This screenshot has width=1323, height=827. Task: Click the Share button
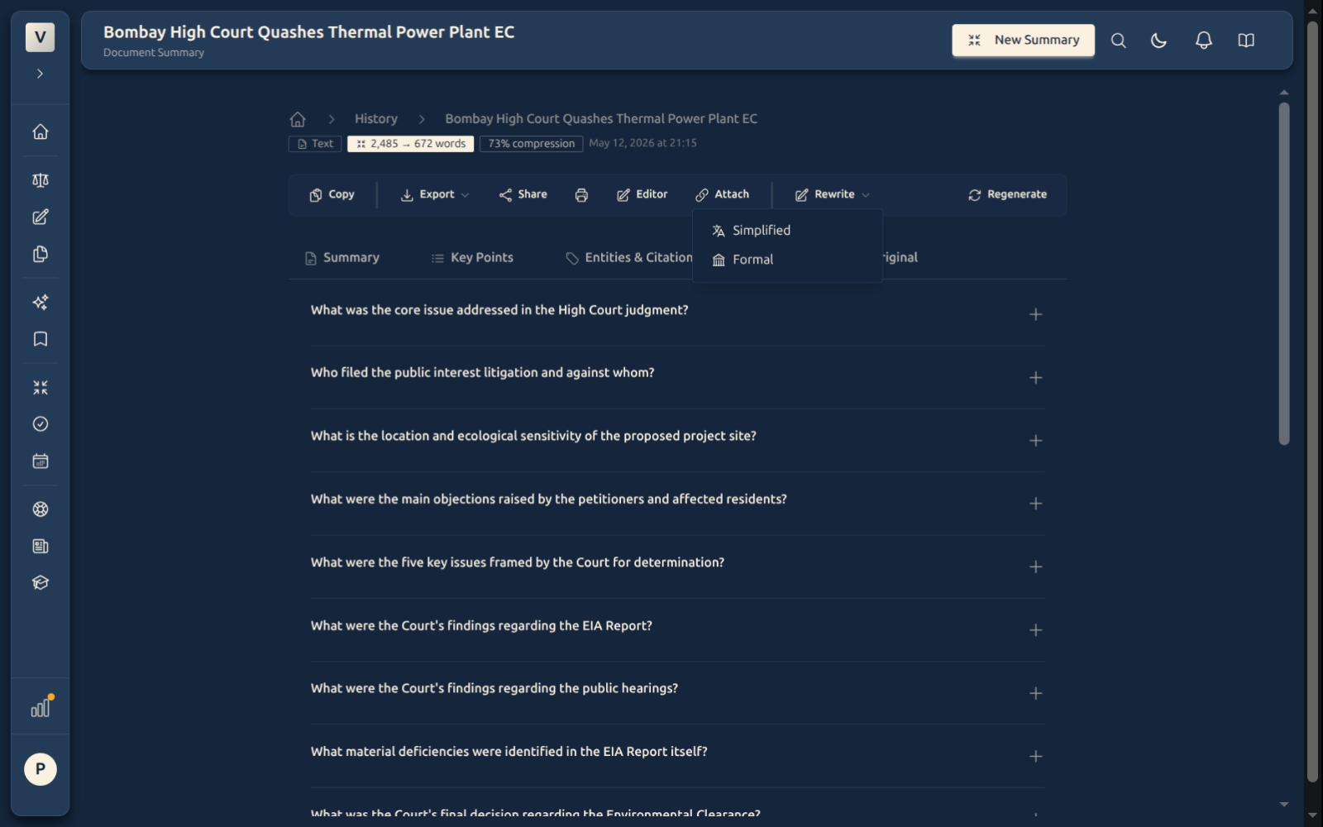[523, 194]
